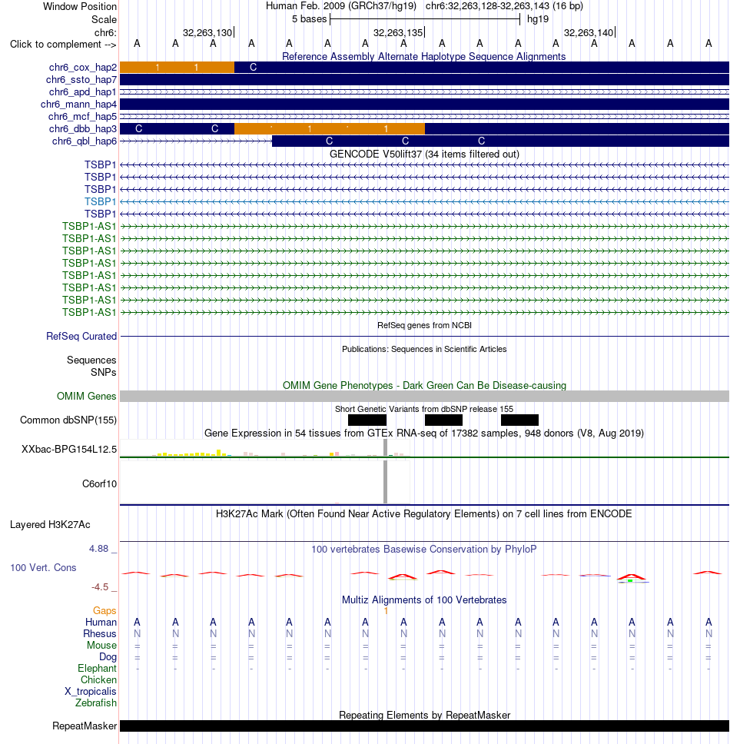Click the black RepeatMasker bar

[424, 726]
